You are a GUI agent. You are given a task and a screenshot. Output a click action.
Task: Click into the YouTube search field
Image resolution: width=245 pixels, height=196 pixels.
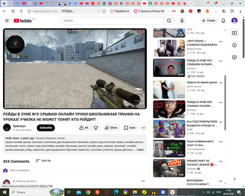click(x=112, y=21)
